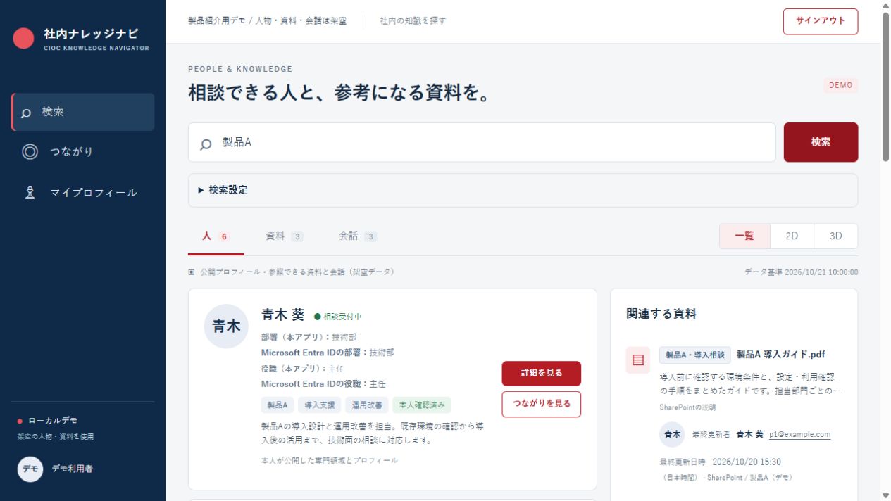891x501 pixels.
Task: Select the 一覧 view mode
Action: [x=744, y=236]
